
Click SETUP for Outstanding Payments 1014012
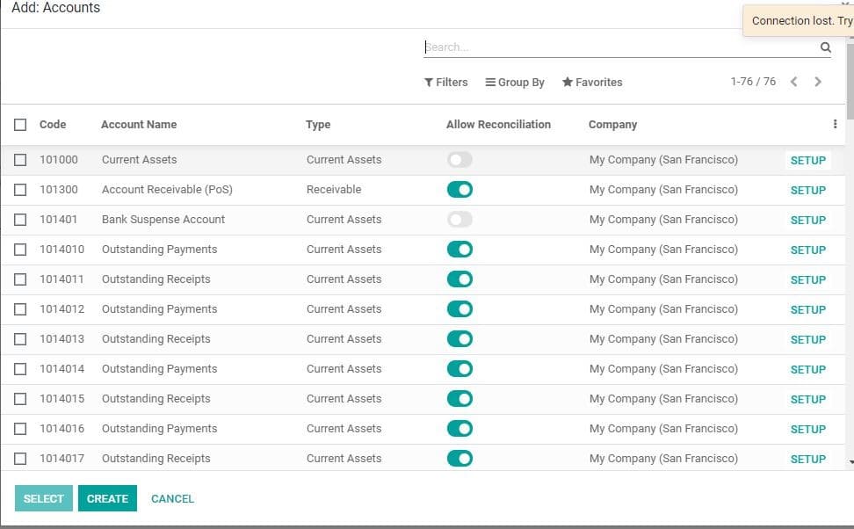coord(807,309)
